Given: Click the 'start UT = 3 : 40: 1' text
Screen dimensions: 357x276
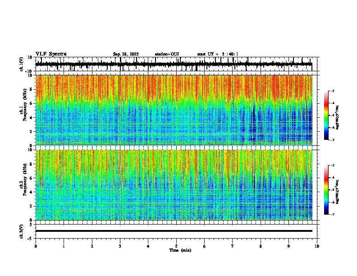Looking at the screenshot, I should [218, 54].
